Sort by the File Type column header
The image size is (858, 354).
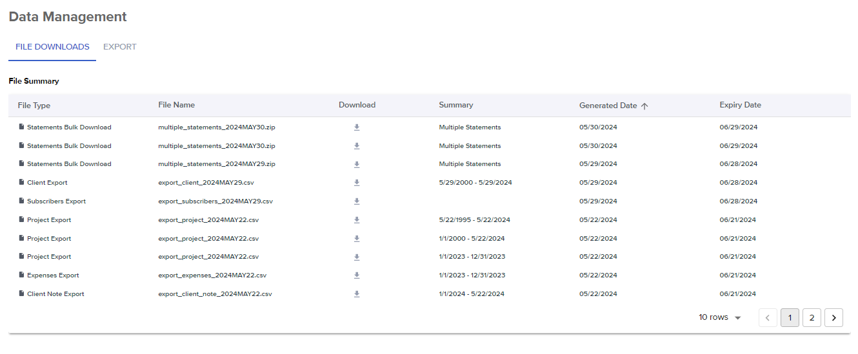[34, 106]
